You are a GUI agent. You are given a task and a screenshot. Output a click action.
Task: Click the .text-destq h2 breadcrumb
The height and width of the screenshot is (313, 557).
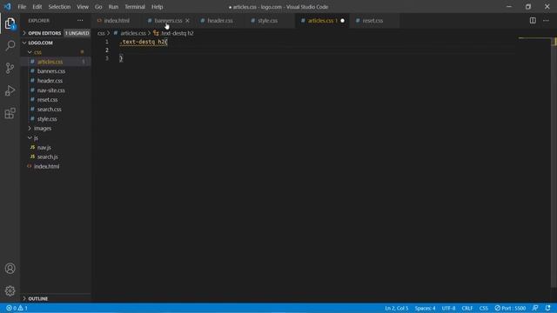(x=174, y=33)
